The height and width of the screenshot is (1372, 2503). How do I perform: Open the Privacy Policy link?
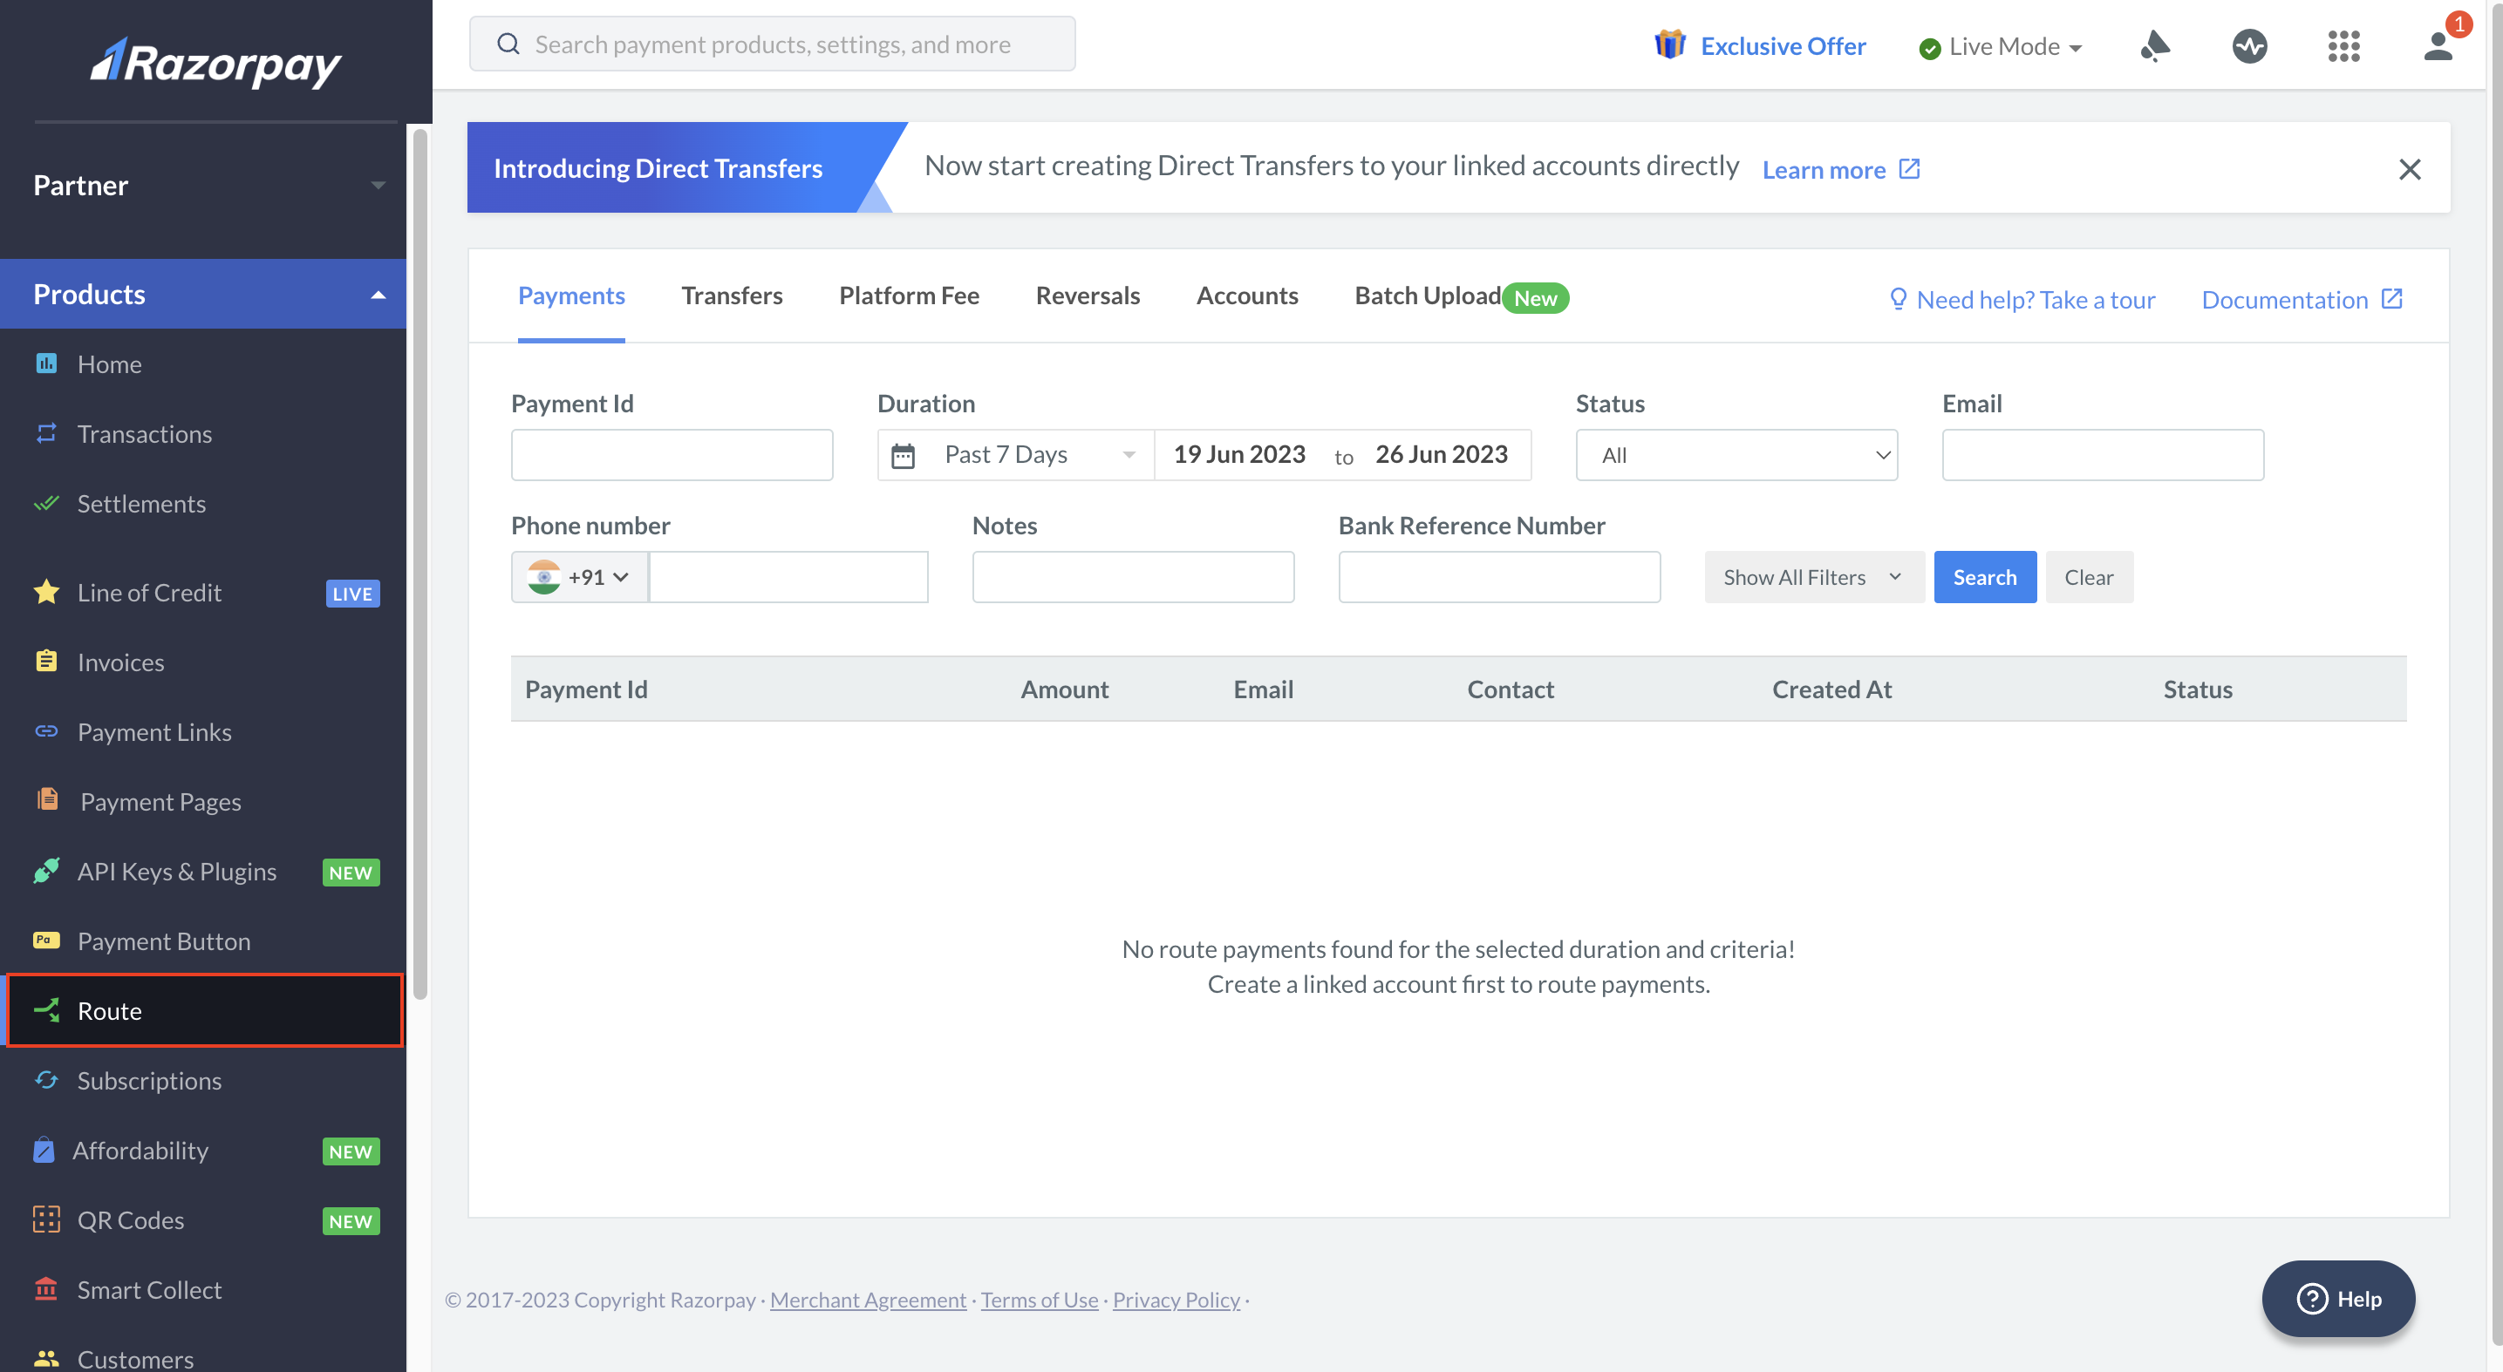pyautogui.click(x=1176, y=1299)
